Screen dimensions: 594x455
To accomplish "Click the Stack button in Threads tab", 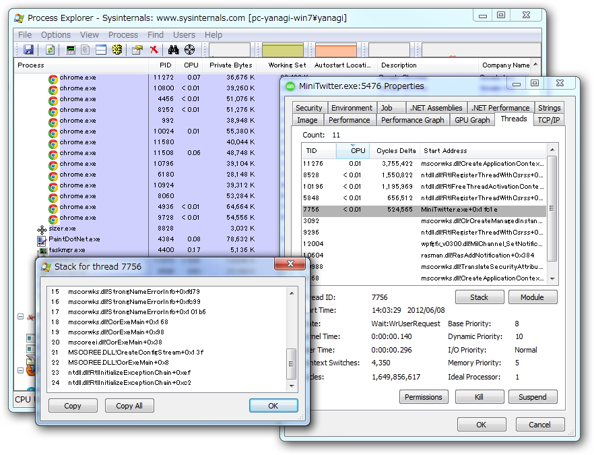I will 480,297.
